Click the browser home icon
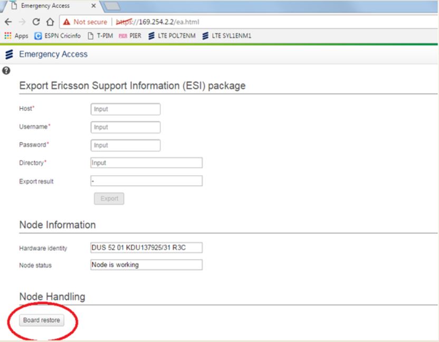The height and width of the screenshot is (342, 439). tap(50, 22)
